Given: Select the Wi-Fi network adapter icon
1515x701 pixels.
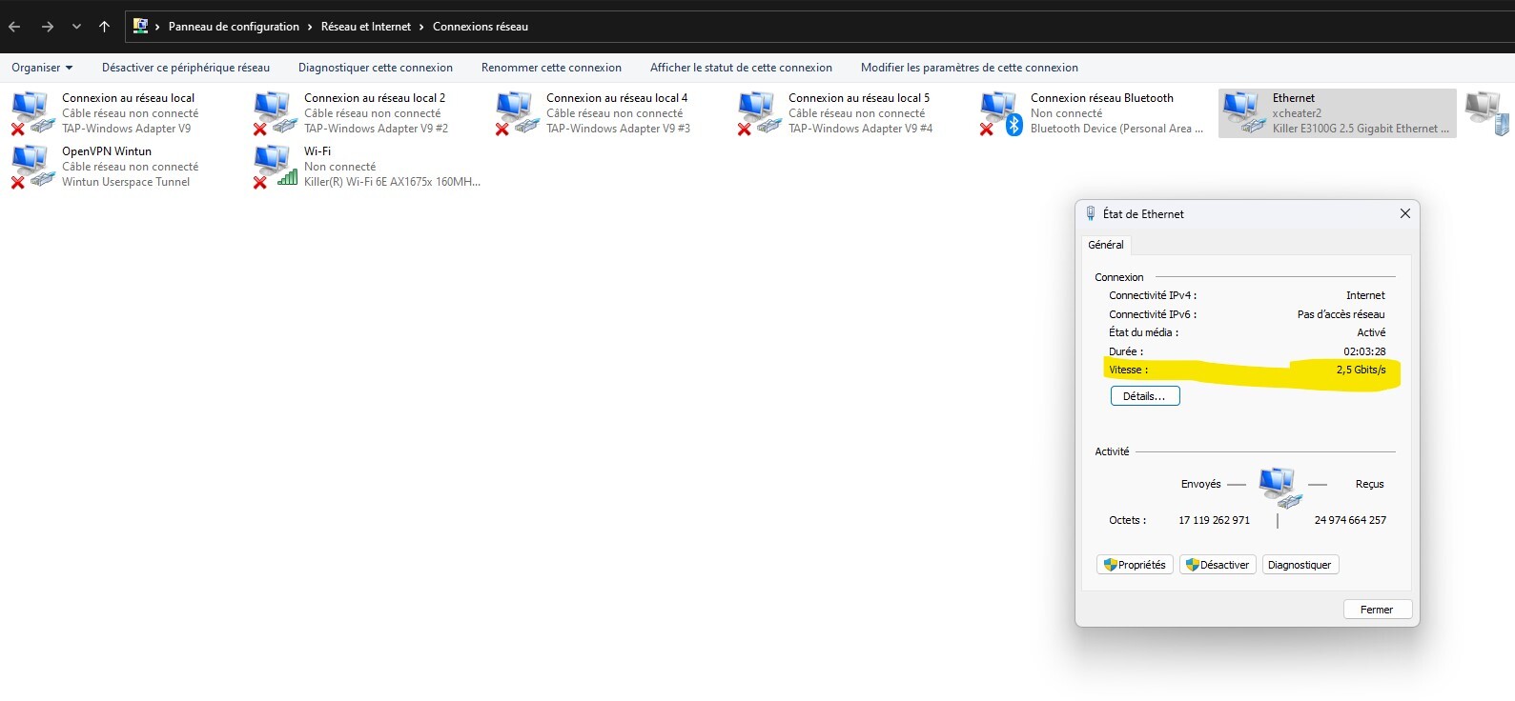Looking at the screenshot, I should 275,166.
